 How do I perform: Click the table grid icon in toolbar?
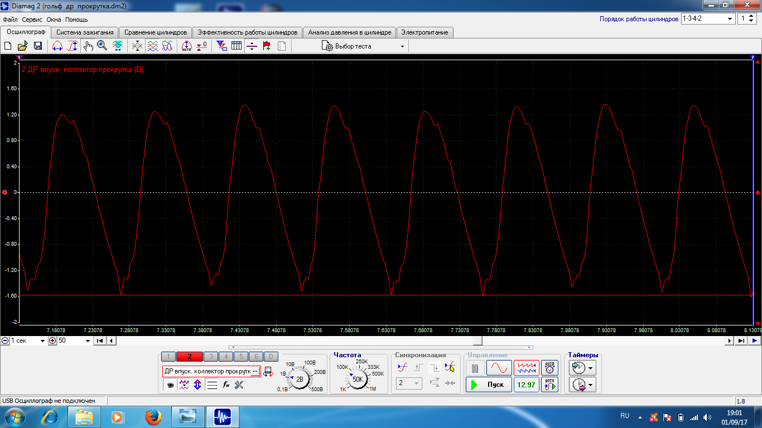click(x=237, y=46)
